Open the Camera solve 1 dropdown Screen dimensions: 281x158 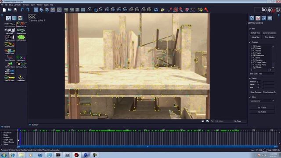(262, 101)
